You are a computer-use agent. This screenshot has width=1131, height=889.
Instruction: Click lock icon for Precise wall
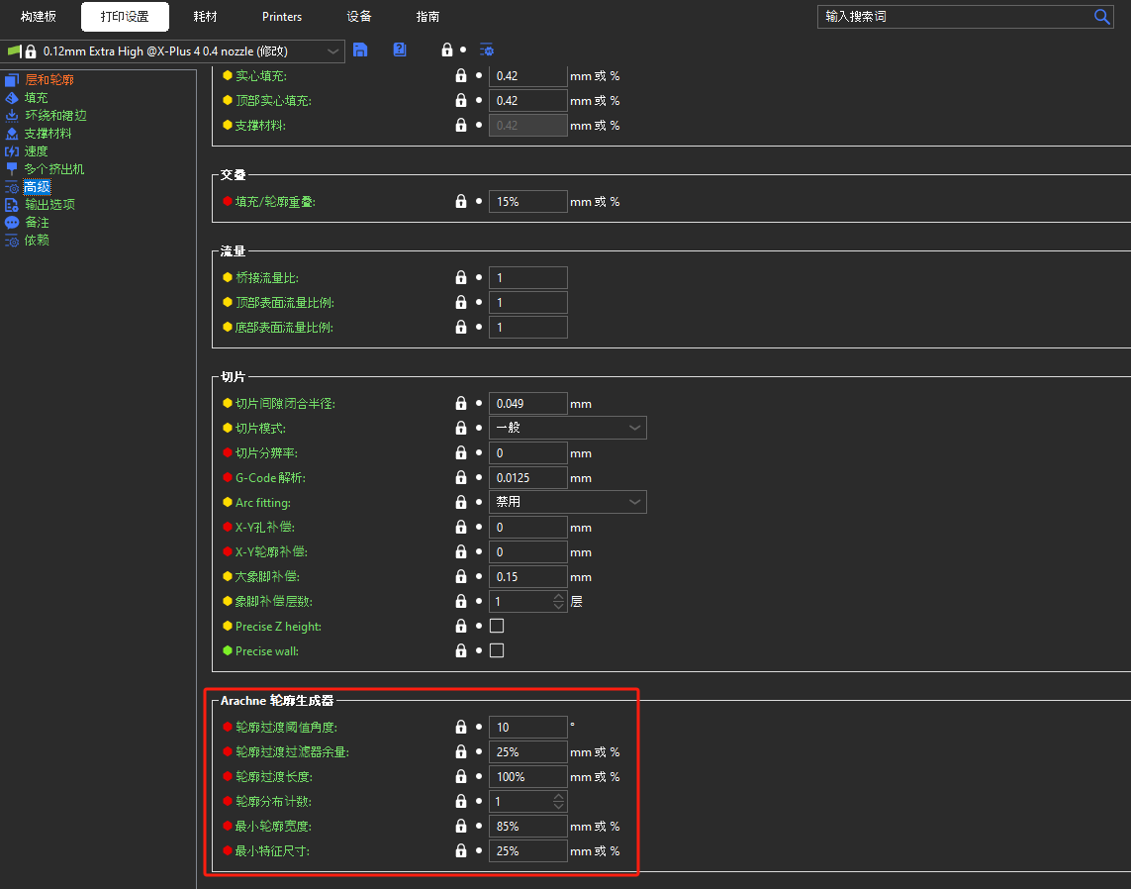[461, 650]
